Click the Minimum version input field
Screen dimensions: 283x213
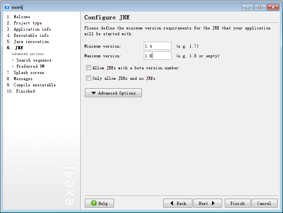pyautogui.click(x=157, y=46)
